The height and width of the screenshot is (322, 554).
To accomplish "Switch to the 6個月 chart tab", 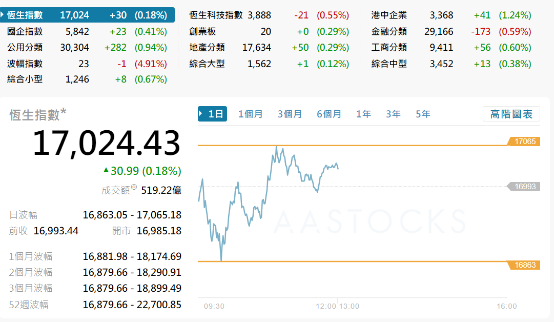I will (x=329, y=114).
